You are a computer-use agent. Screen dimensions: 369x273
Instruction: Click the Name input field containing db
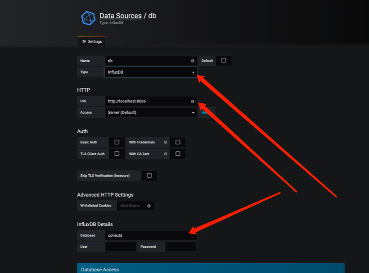coord(151,61)
